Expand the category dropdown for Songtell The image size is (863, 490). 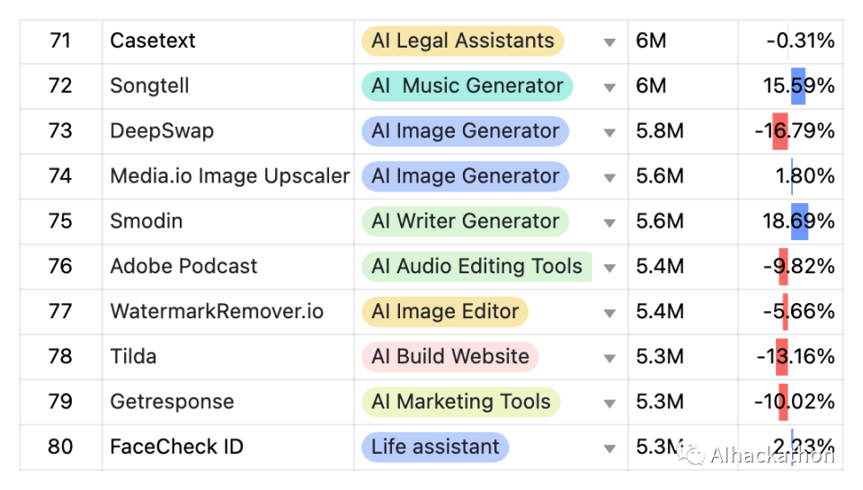point(609,87)
